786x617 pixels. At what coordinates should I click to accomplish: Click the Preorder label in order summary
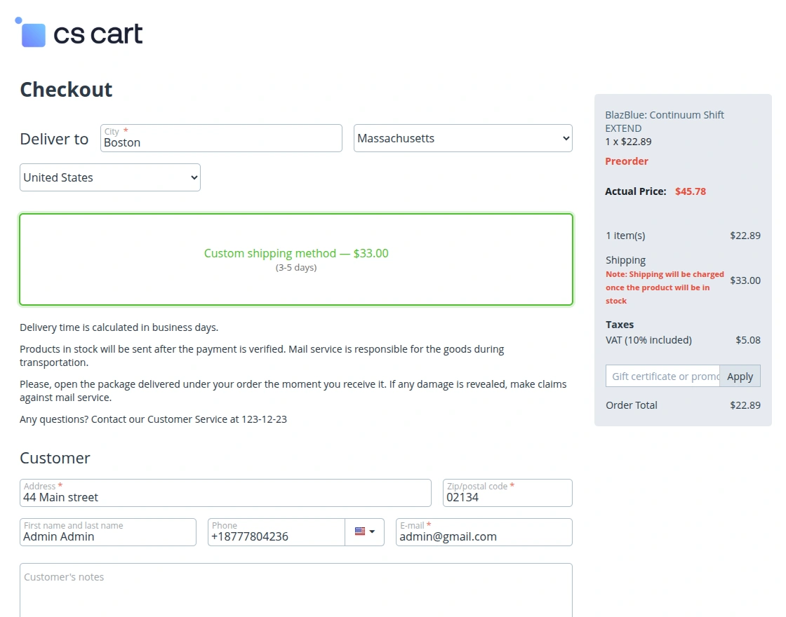coord(627,161)
